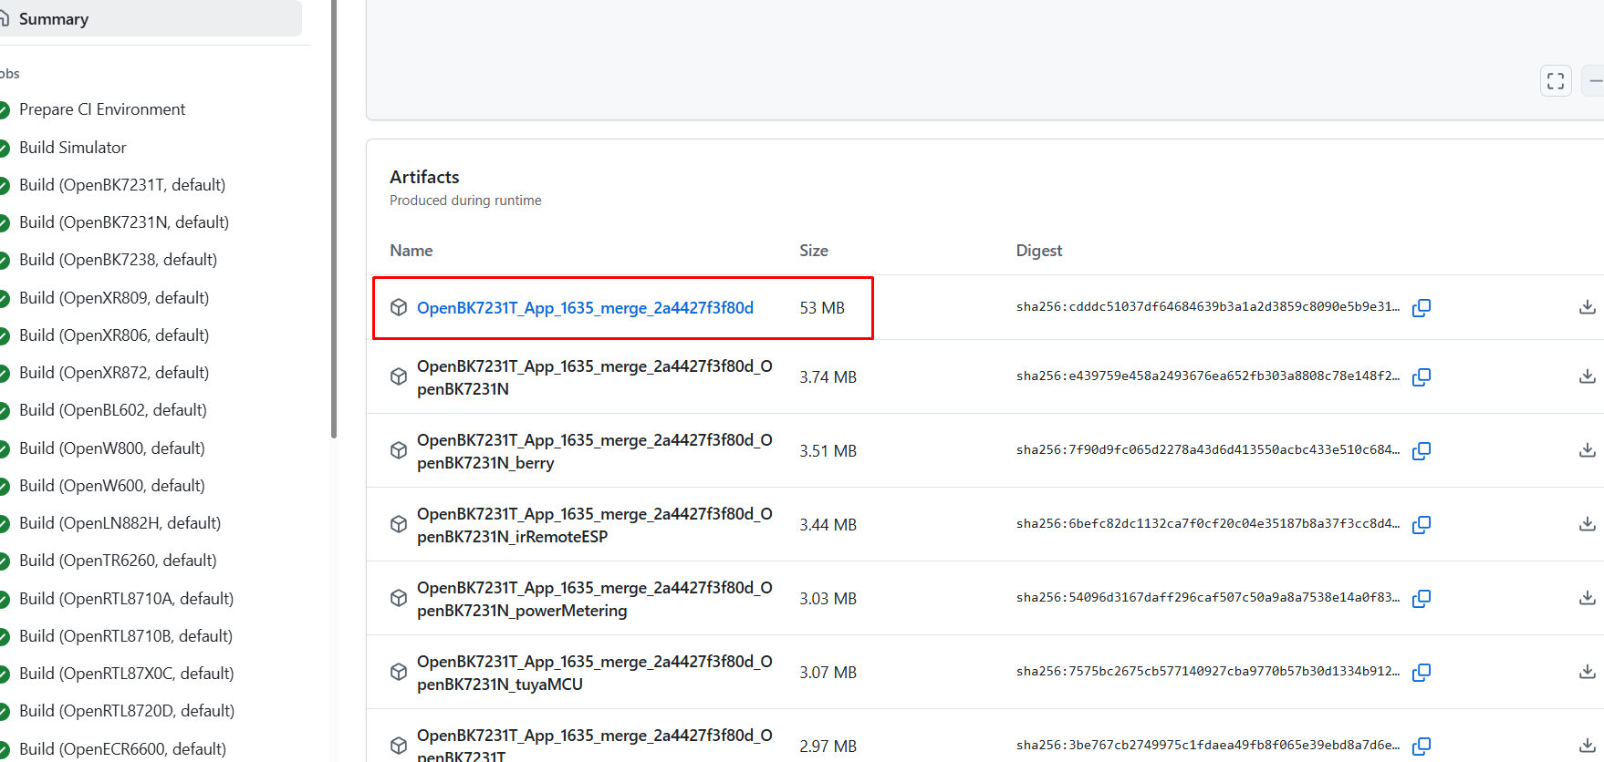Open Build (OpenXR809, default) job
The height and width of the screenshot is (762, 1604).
[x=114, y=298]
